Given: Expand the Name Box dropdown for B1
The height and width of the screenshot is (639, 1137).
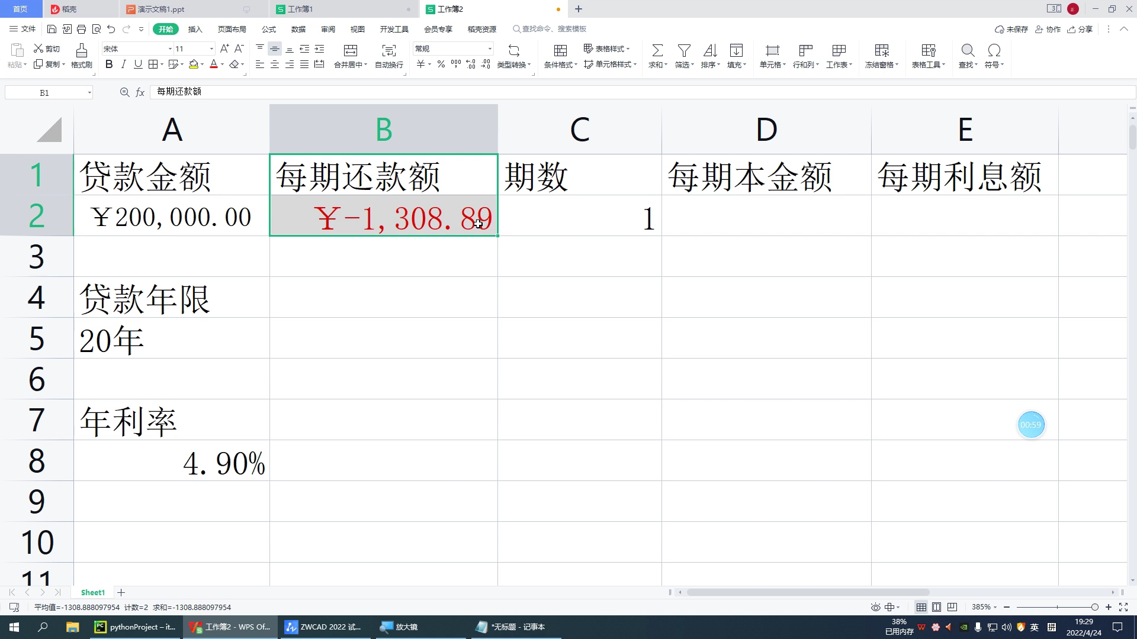Looking at the screenshot, I should (89, 93).
